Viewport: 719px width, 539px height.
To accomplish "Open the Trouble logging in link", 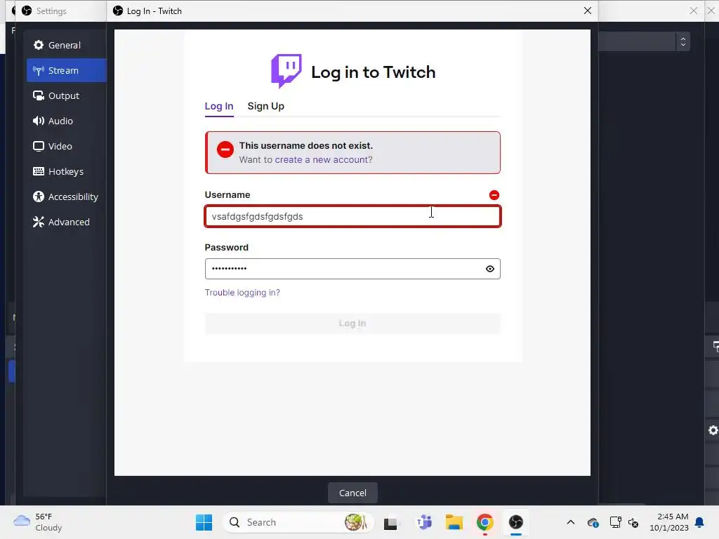I will 242,293.
